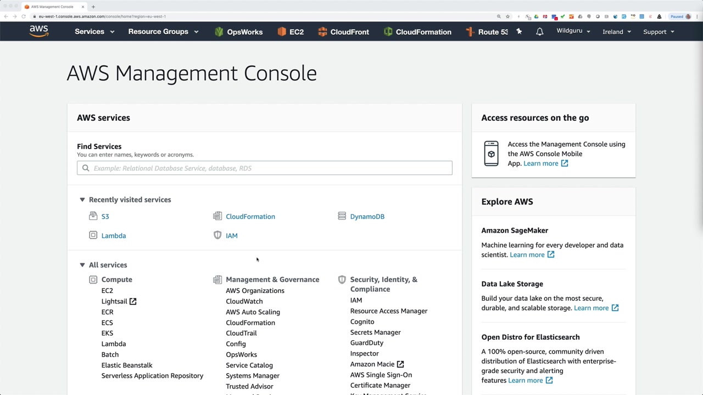Viewport: 703px width, 395px height.
Task: Open the Ireland region dropdown
Action: (x=616, y=32)
